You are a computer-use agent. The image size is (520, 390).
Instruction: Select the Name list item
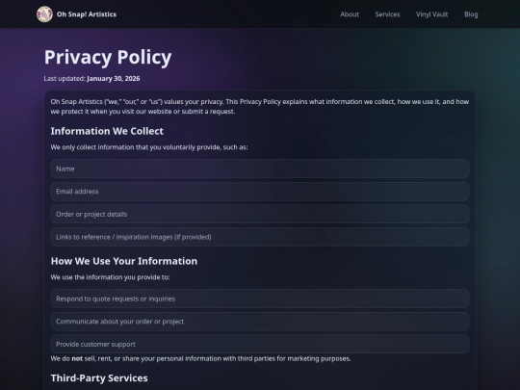tap(260, 169)
